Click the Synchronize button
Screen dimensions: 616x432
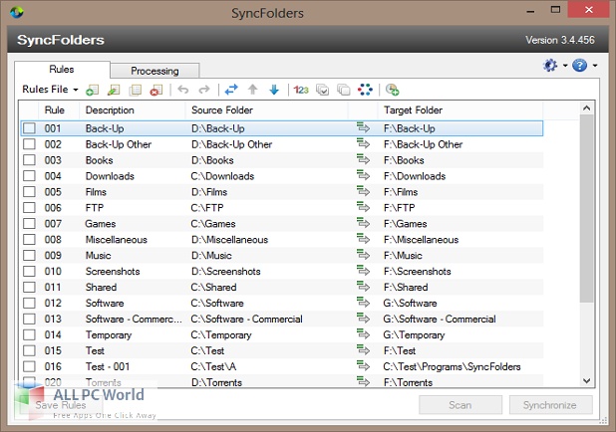pyautogui.click(x=550, y=405)
